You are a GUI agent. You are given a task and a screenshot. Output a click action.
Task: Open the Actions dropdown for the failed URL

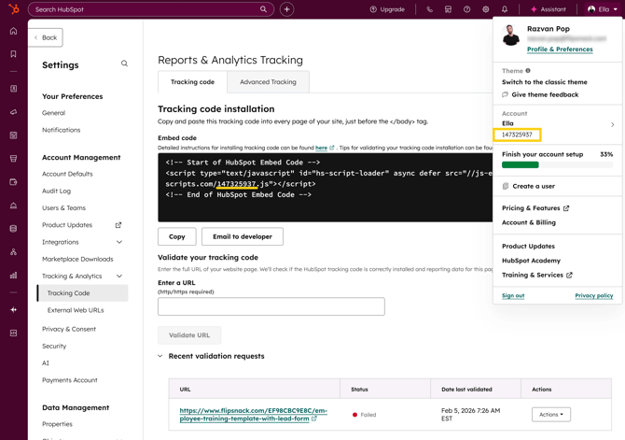pyautogui.click(x=550, y=414)
